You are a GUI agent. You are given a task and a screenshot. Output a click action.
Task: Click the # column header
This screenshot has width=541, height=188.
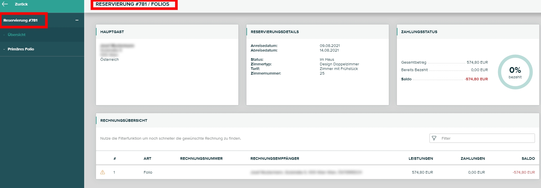click(x=115, y=158)
